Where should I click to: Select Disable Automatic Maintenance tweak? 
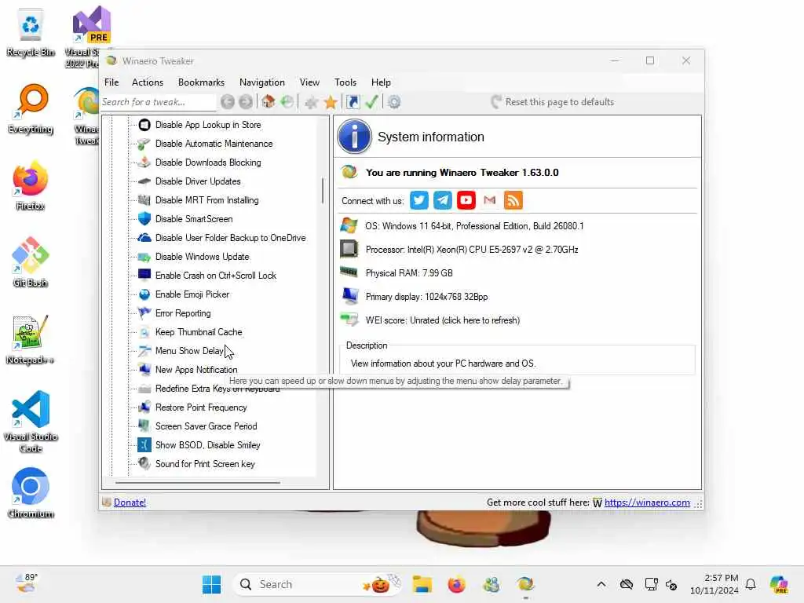(214, 144)
